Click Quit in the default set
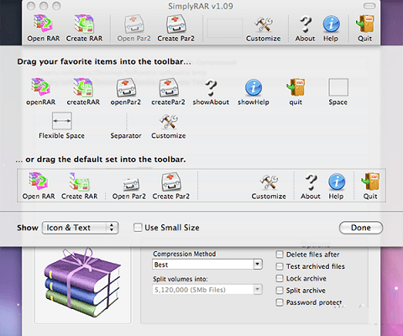The height and width of the screenshot is (336, 403). (370, 186)
